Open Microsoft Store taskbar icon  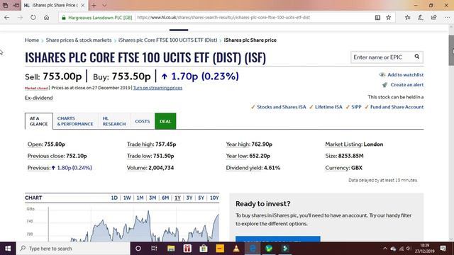point(204,249)
